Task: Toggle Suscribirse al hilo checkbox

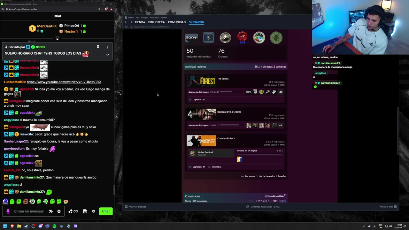Action: click(266, 196)
